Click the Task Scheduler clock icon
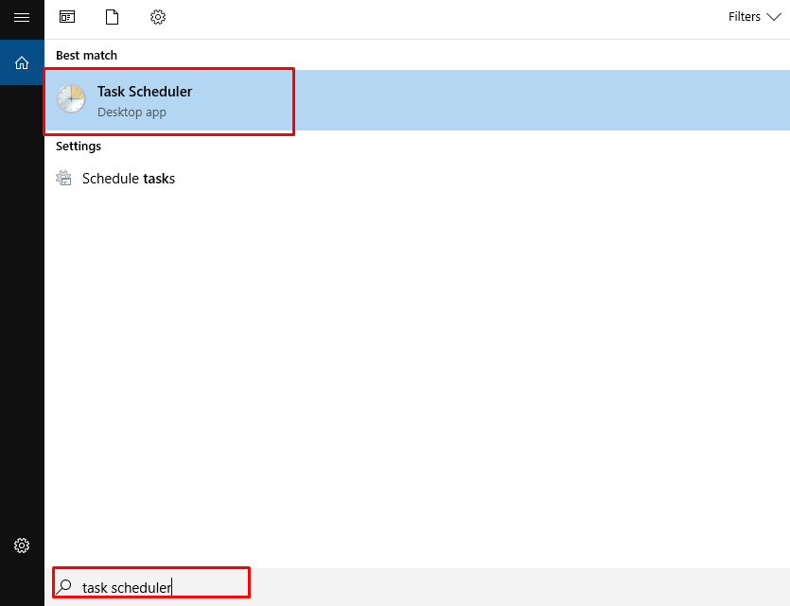 click(71, 98)
